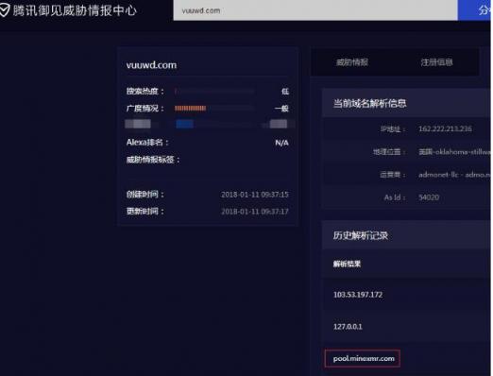Select the Alexa排名 N/A value
This screenshot has width=493, height=376.
[281, 143]
